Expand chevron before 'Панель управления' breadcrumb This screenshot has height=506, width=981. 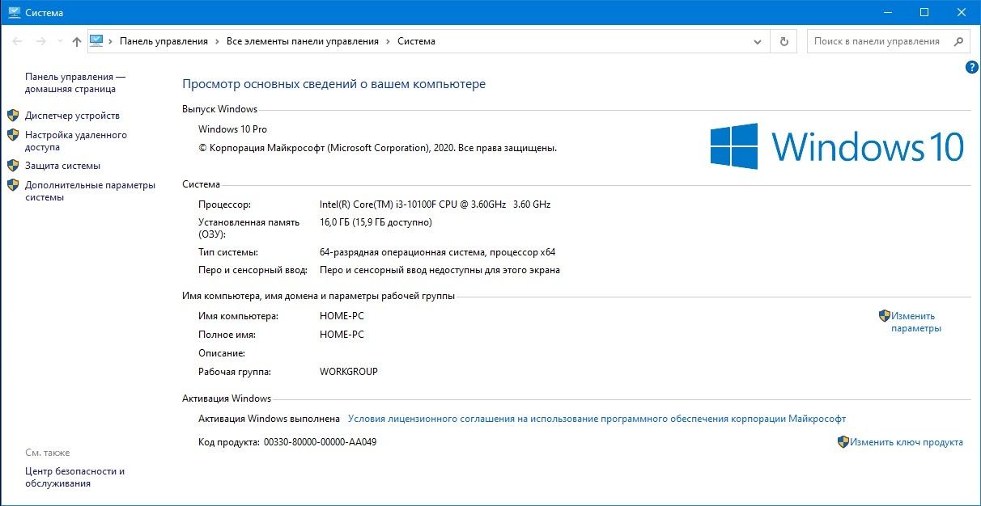point(112,41)
